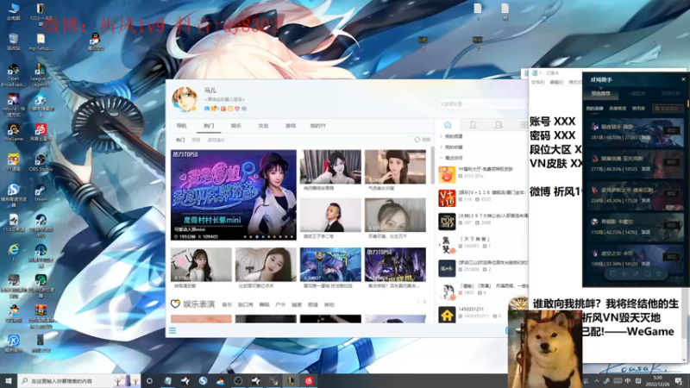Click the League client taskbar icon
Image resolution: width=690 pixels, height=388 pixels.
(292, 380)
